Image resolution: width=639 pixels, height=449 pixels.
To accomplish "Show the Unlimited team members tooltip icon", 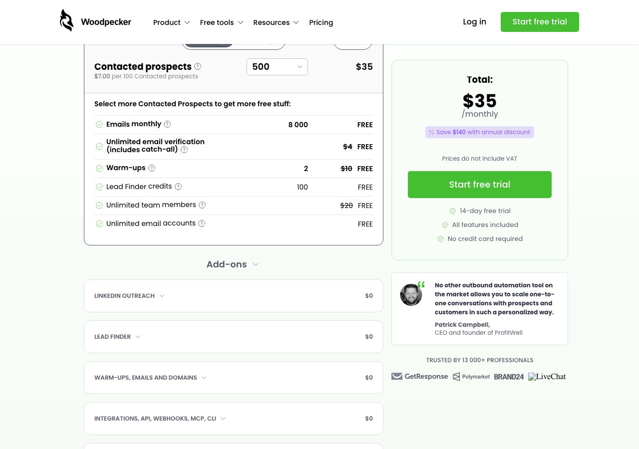I will pos(202,205).
